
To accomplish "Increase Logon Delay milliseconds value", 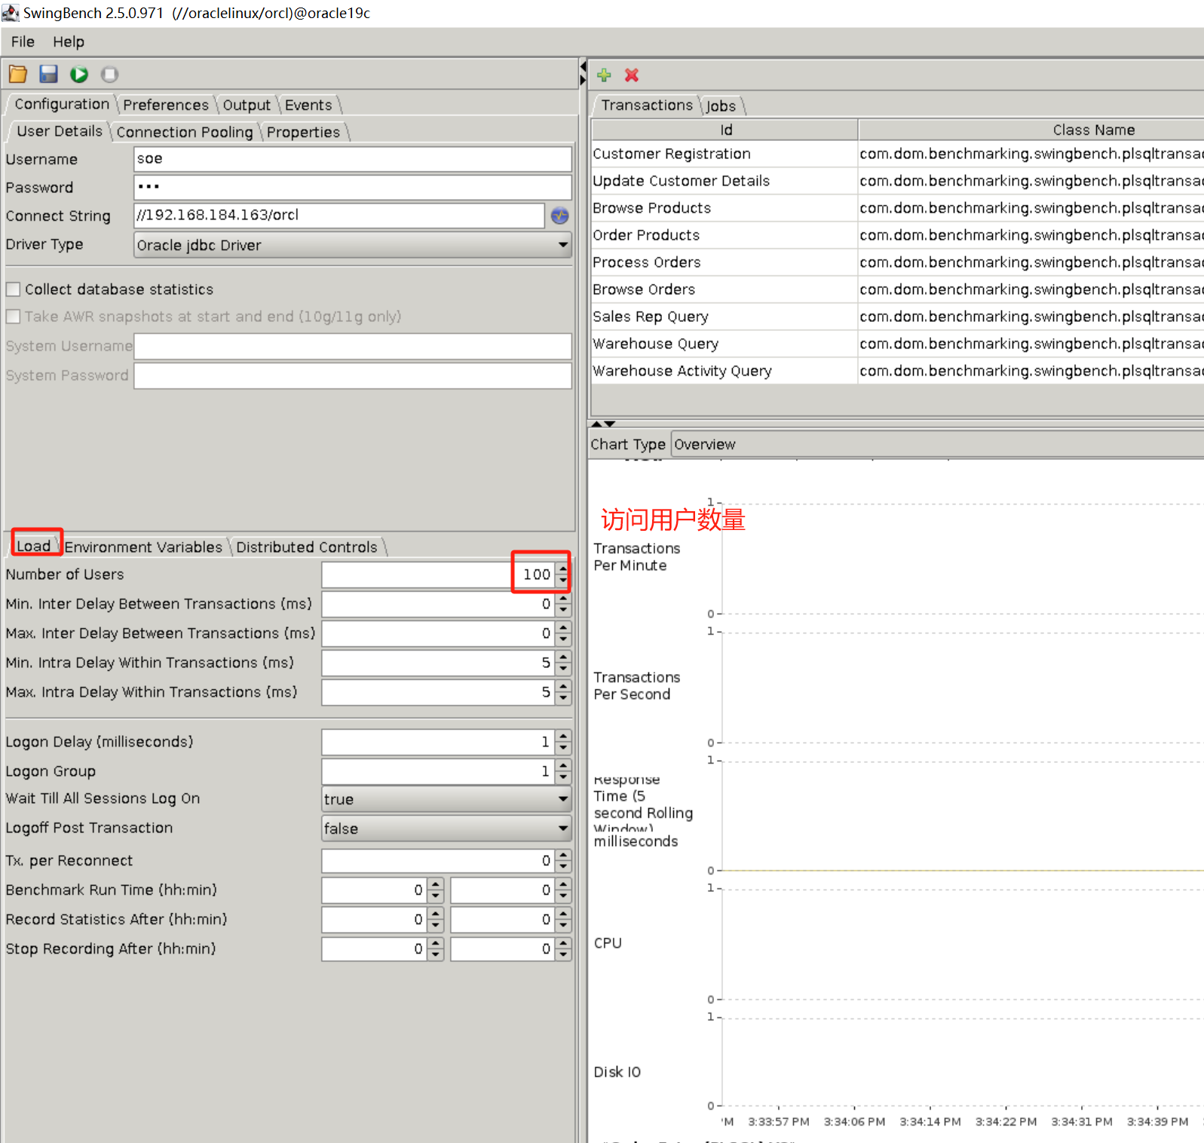I will 563,736.
